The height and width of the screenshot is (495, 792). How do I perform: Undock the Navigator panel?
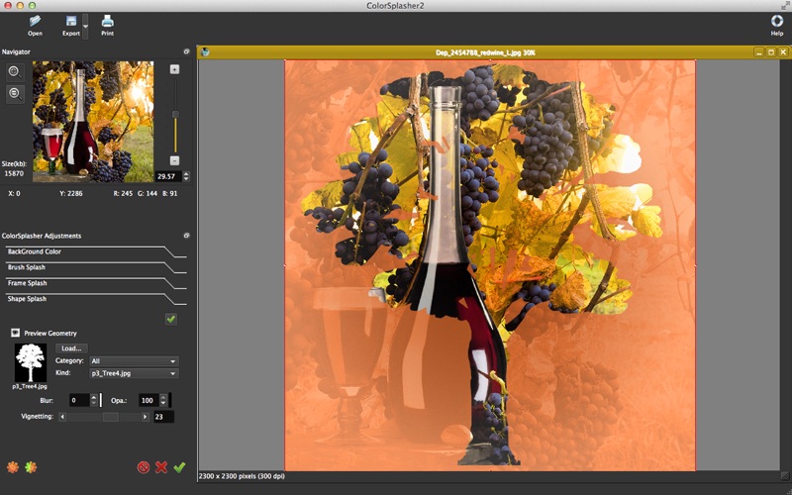pyautogui.click(x=186, y=51)
